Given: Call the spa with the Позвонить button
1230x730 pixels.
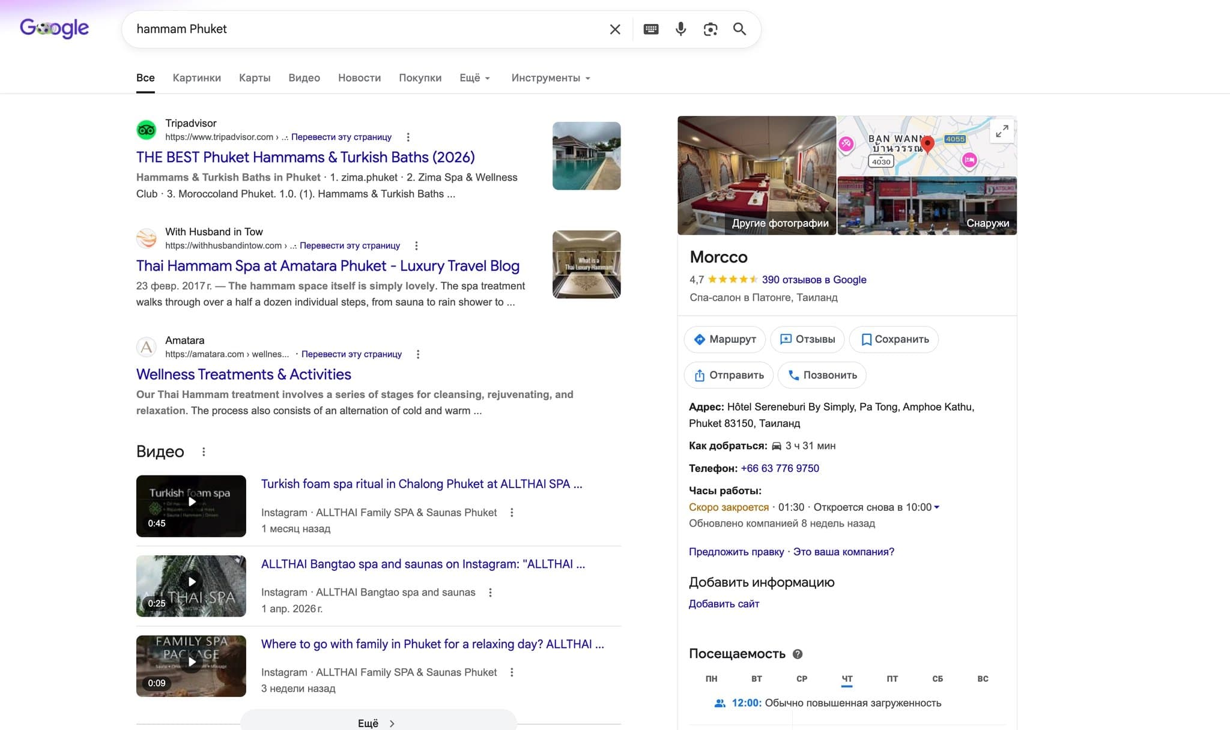Looking at the screenshot, I should pyautogui.click(x=822, y=376).
